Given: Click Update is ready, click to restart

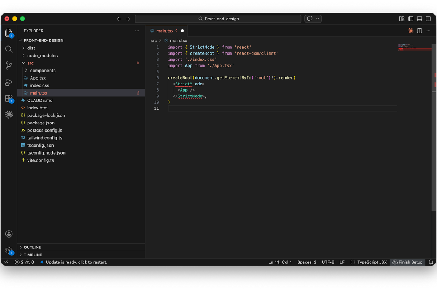Looking at the screenshot, I should tap(74, 262).
